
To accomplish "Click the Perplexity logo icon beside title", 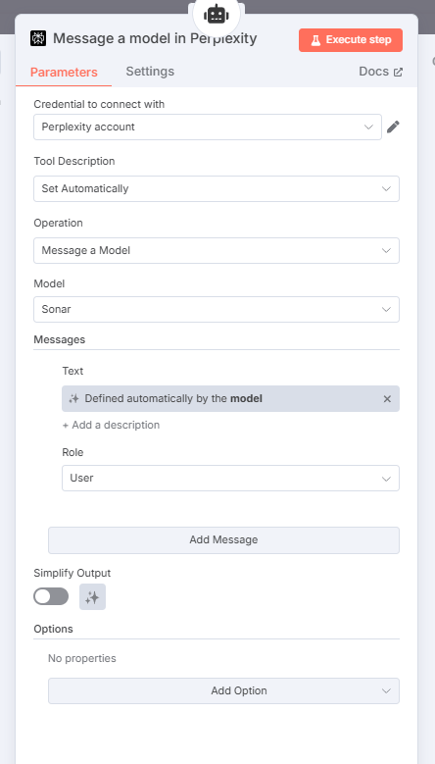I will [38, 38].
